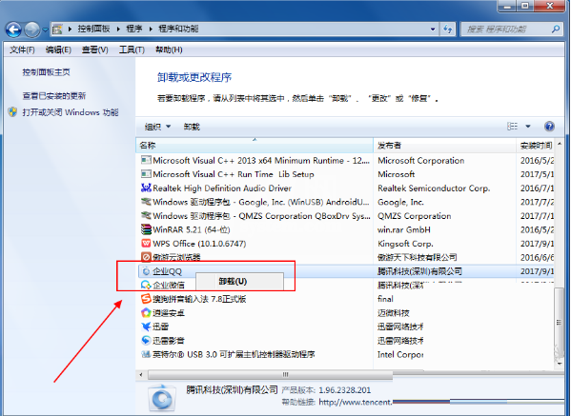
Task: Click the vertical scrollbar thumb
Action: (559, 322)
